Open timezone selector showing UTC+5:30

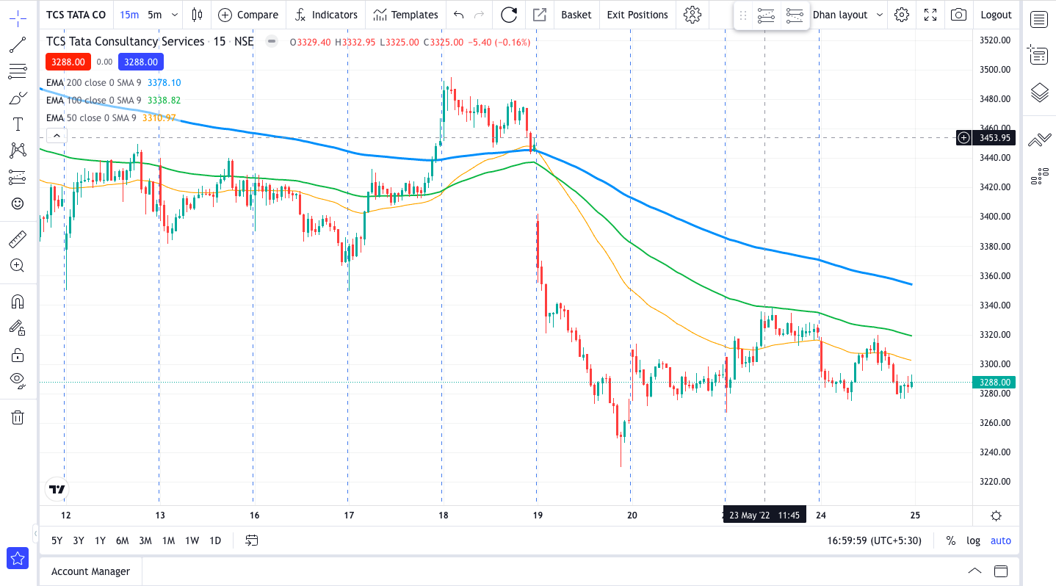[874, 540]
